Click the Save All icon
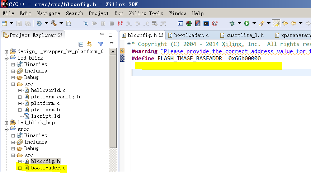This screenshot has height=173, width=311. coord(28,23)
